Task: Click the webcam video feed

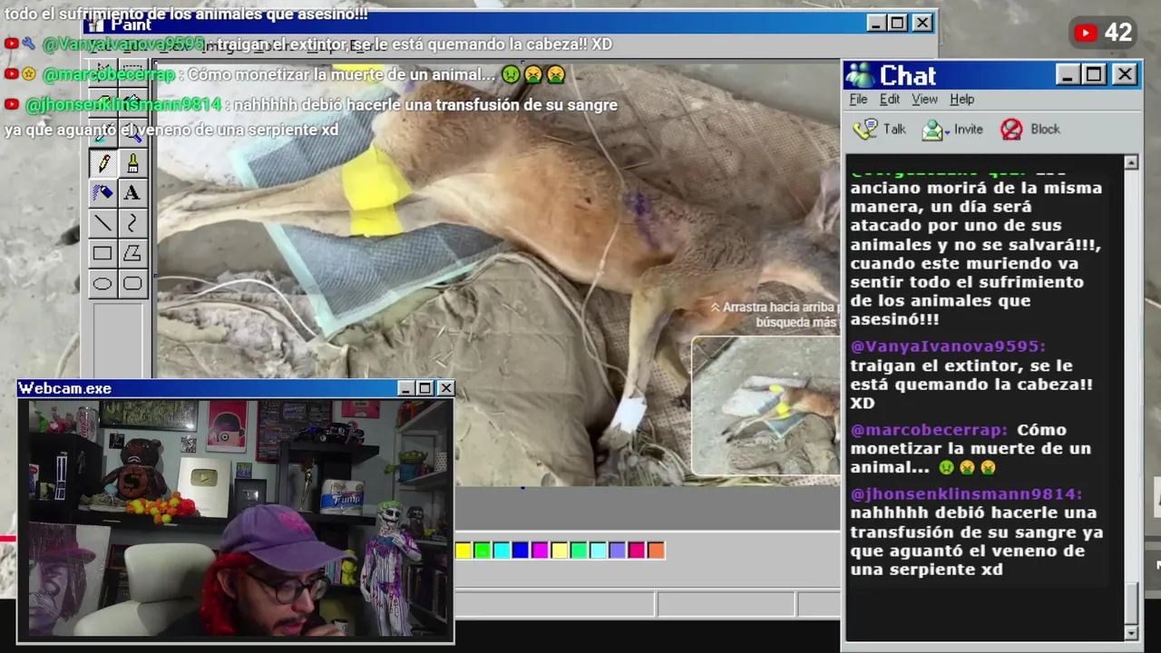Action: coord(236,519)
